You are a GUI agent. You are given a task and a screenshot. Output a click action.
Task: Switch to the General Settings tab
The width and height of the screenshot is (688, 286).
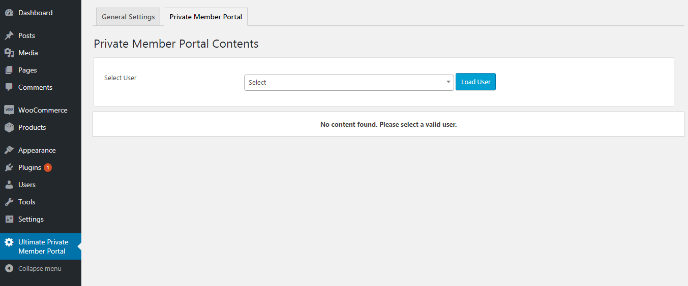(x=128, y=17)
